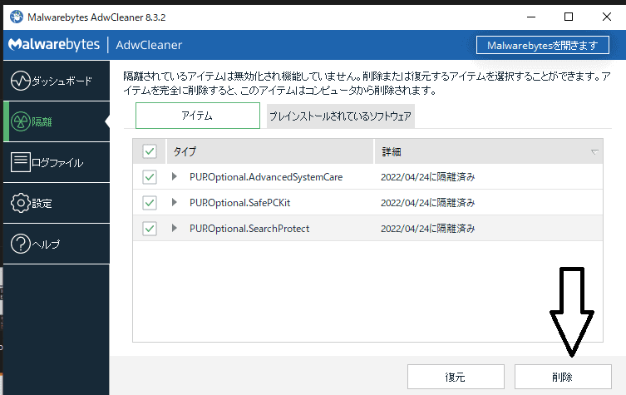The image size is (626, 395).
Task: Open the sort dropdown arrow in 詳細 column
Action: tap(594, 152)
